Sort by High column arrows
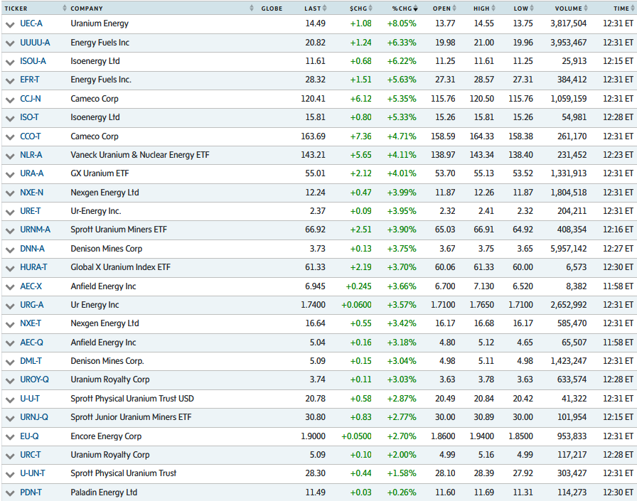The image size is (637, 501). (x=493, y=8)
